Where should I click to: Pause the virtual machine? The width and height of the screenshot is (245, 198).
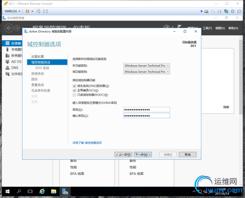[27, 11]
